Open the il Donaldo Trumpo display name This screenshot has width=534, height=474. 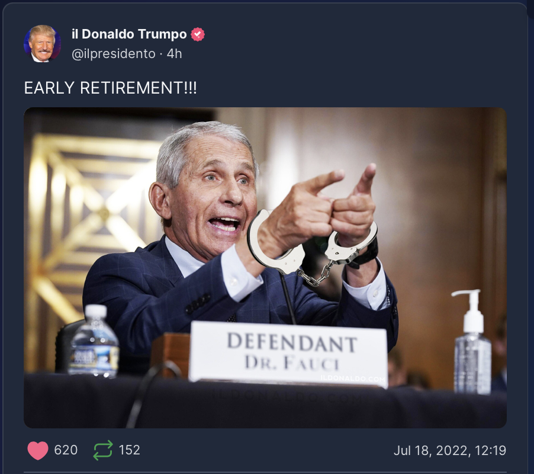point(129,34)
